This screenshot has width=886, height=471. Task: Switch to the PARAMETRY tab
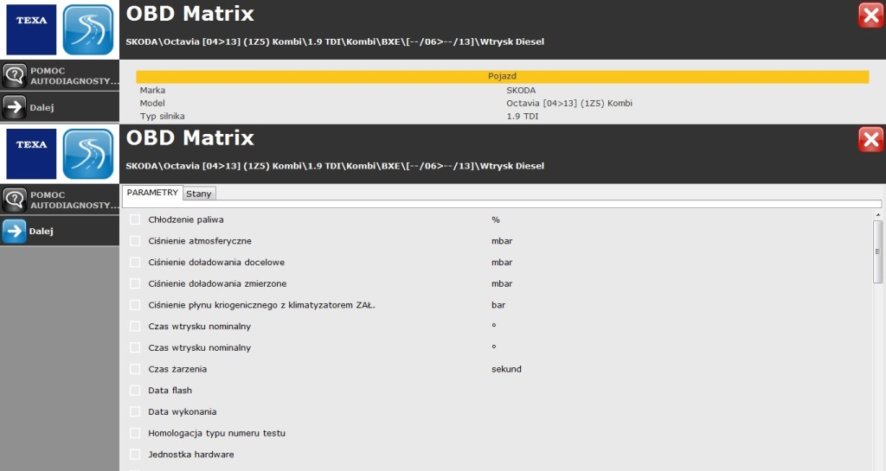(152, 193)
